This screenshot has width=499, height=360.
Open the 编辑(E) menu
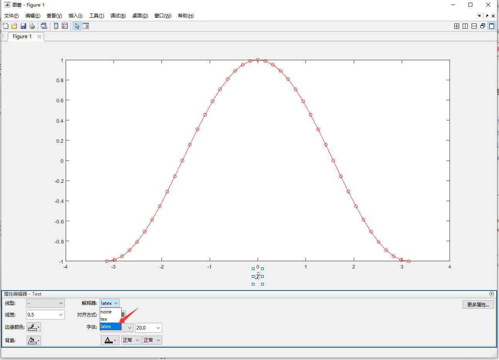point(33,16)
